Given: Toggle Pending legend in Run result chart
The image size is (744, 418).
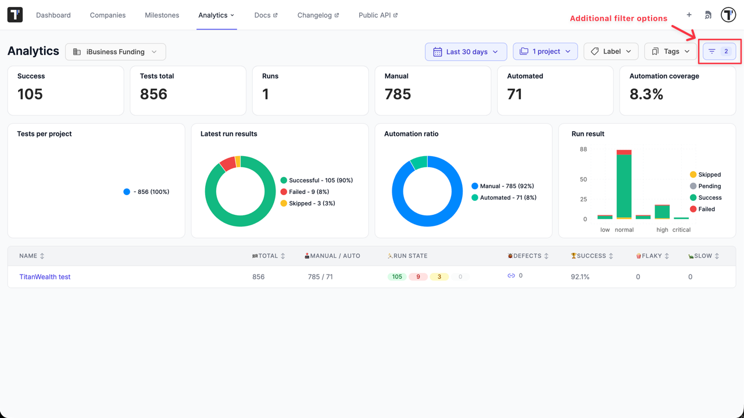Looking at the screenshot, I should click(705, 186).
